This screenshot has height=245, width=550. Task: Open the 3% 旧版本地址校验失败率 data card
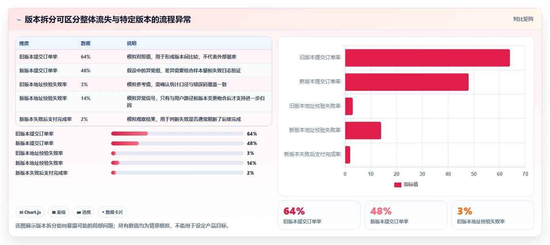click(493, 215)
